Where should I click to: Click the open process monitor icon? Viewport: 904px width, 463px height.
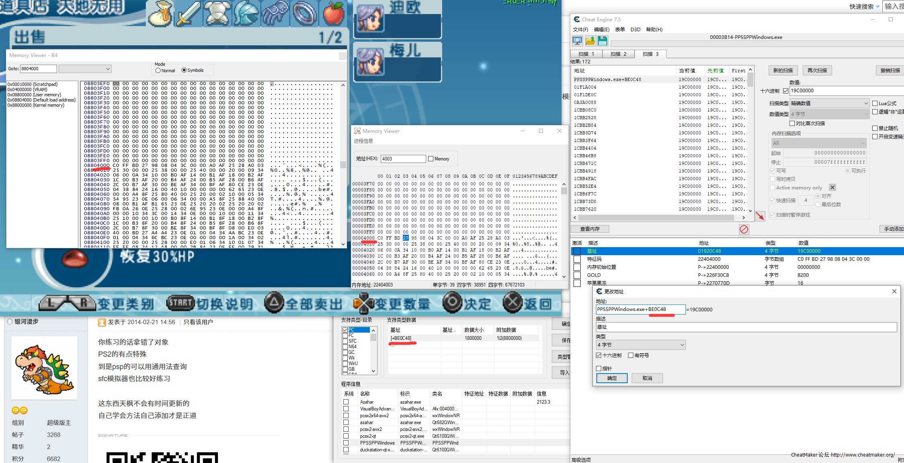(577, 41)
